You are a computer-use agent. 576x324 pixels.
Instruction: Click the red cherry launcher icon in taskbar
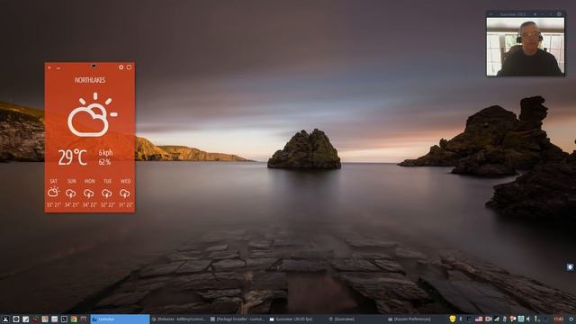(x=35, y=319)
